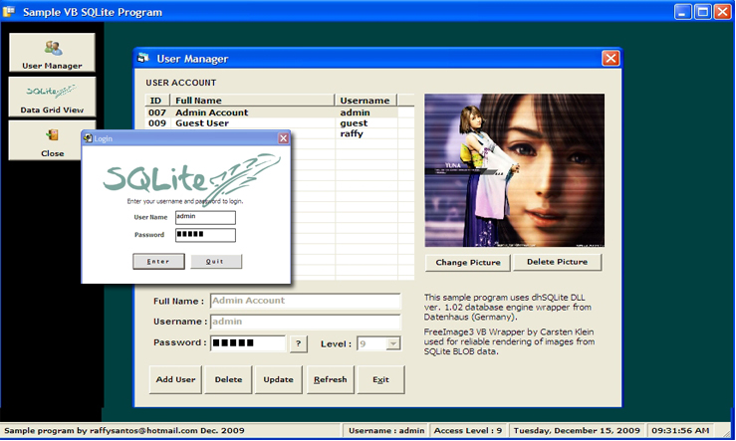The image size is (736, 441).
Task: Click the Delete Picture button
Action: (x=558, y=262)
